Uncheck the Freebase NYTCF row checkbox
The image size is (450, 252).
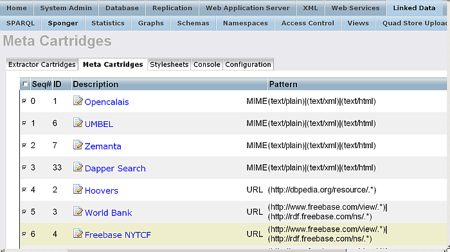(24, 234)
